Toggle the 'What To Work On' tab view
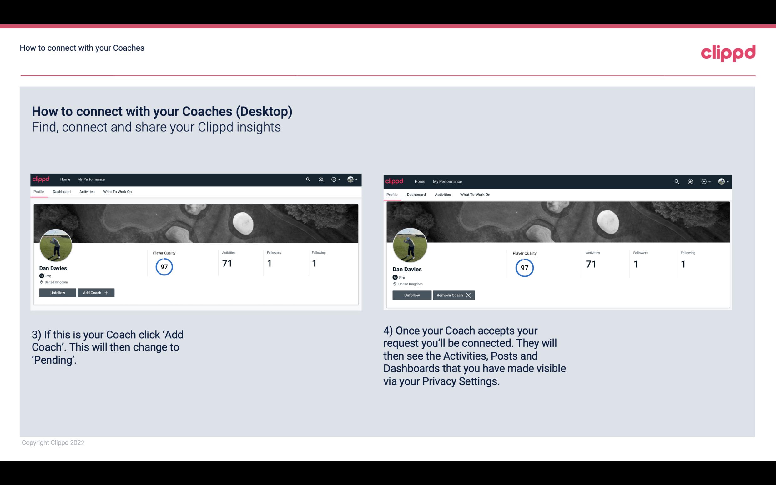776x485 pixels. pos(117,192)
